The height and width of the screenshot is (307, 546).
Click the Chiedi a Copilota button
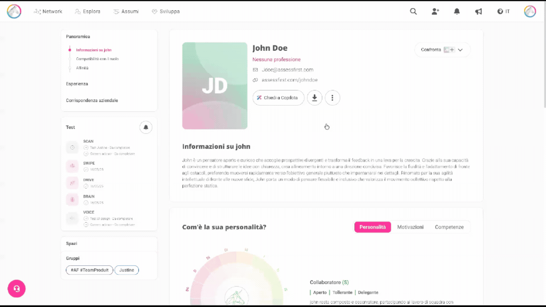click(278, 98)
